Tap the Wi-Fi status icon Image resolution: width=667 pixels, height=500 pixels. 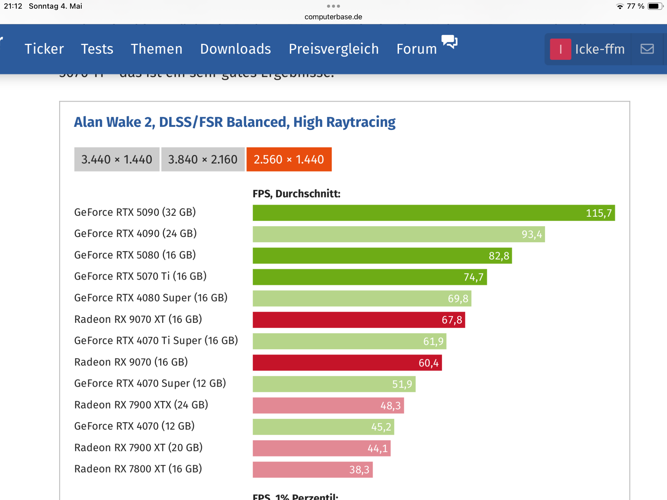[619, 6]
